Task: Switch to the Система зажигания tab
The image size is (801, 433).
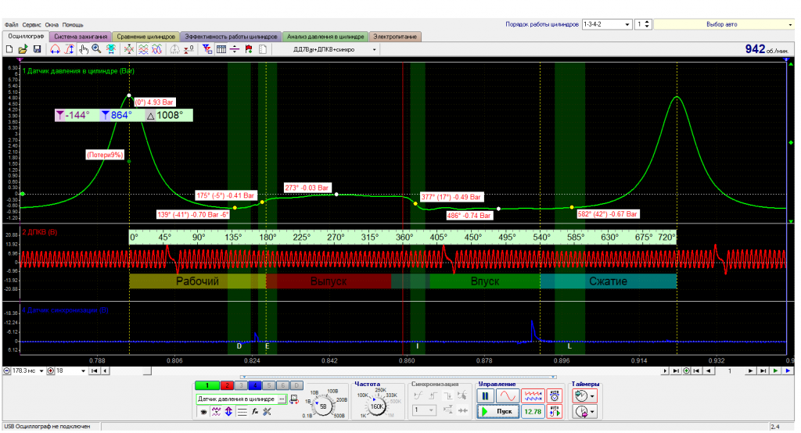Action: tap(81, 37)
